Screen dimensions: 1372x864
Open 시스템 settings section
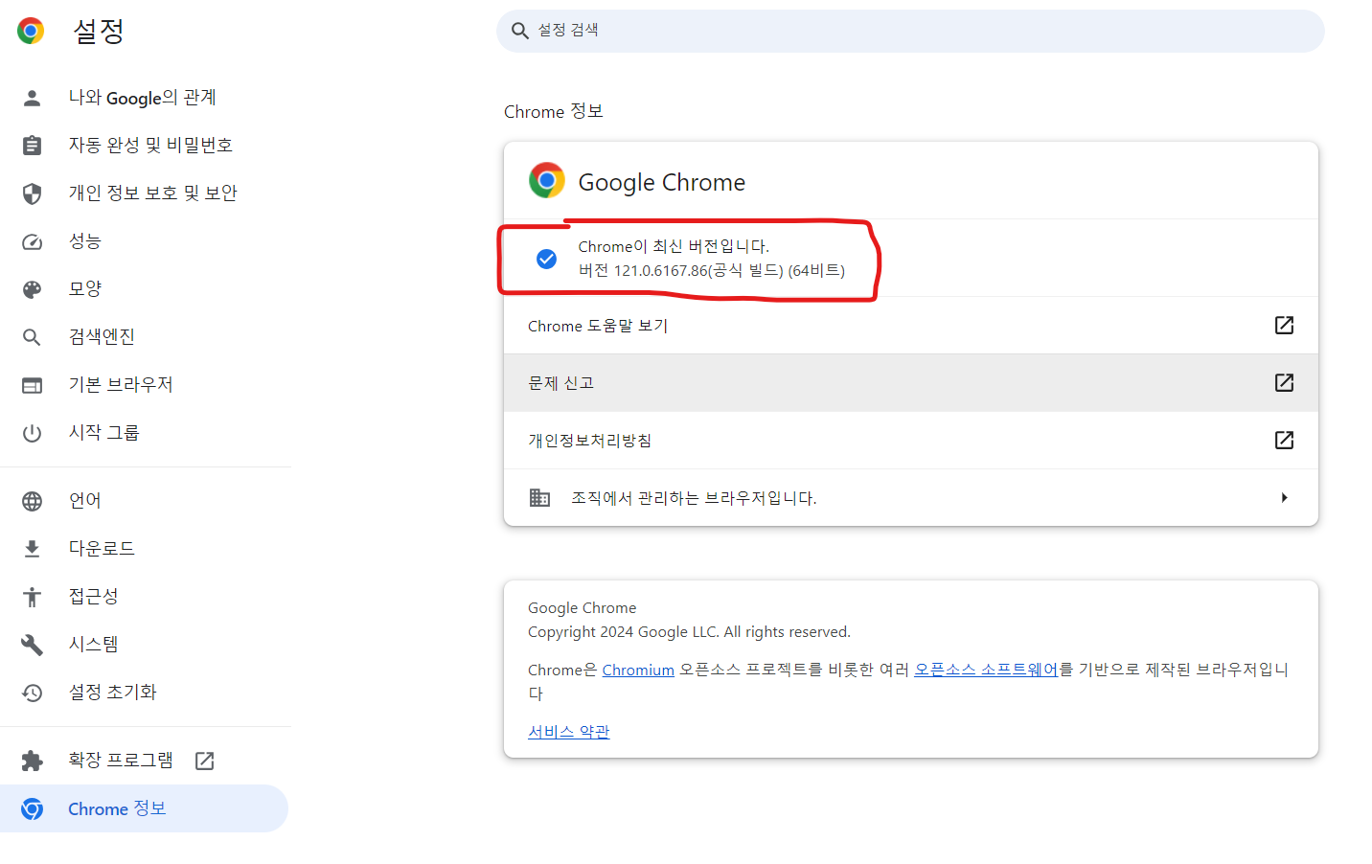(x=144, y=645)
